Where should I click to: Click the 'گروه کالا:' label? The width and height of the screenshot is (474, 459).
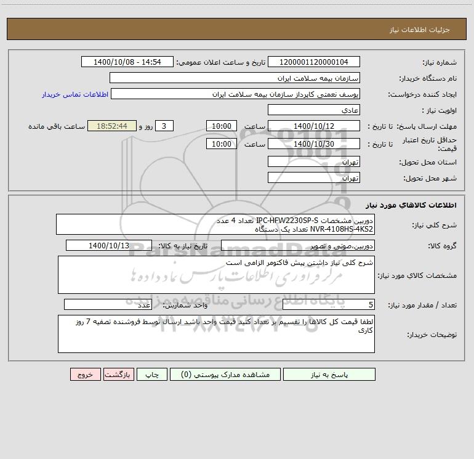coord(442,246)
